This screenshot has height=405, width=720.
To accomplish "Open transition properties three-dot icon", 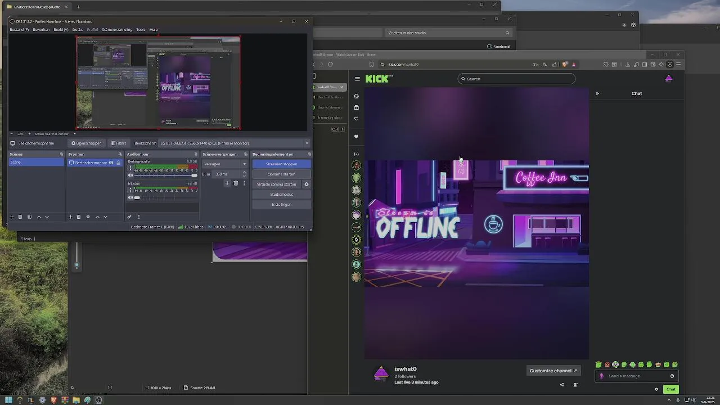I will (244, 183).
